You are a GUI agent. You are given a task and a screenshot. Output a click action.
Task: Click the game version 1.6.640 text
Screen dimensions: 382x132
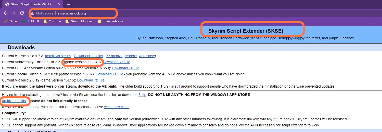[83, 62]
